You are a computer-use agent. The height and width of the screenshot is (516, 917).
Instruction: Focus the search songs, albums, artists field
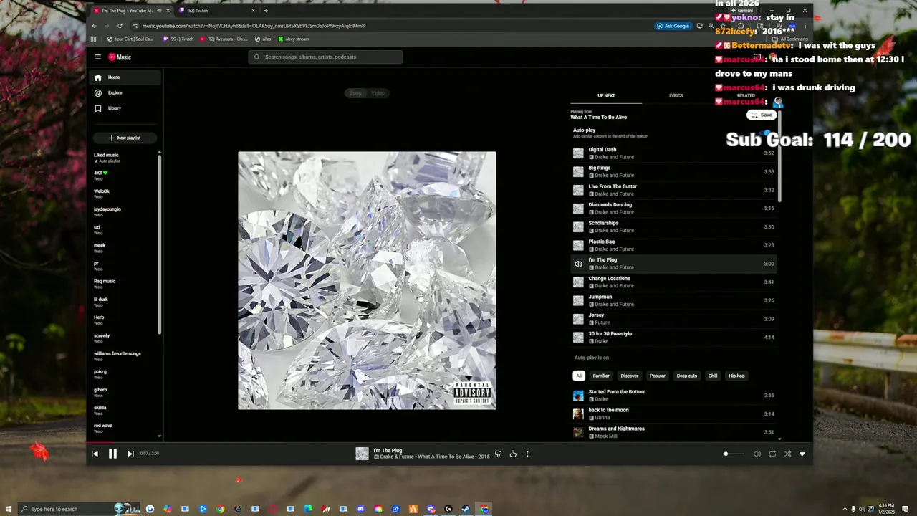325,57
